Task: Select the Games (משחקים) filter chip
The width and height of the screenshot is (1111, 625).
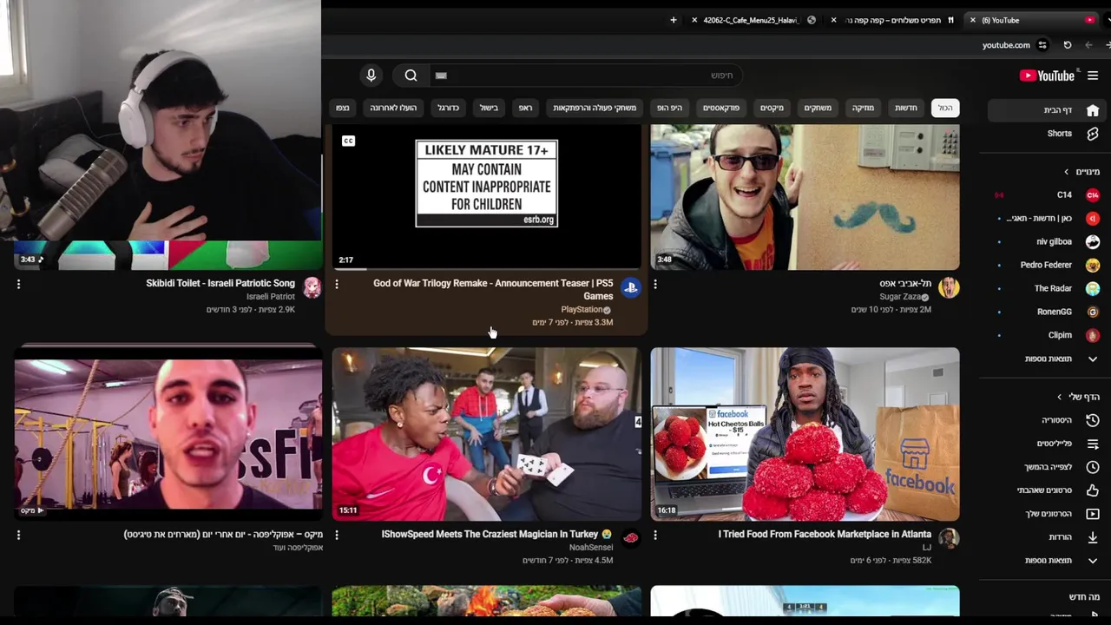Action: tap(818, 108)
